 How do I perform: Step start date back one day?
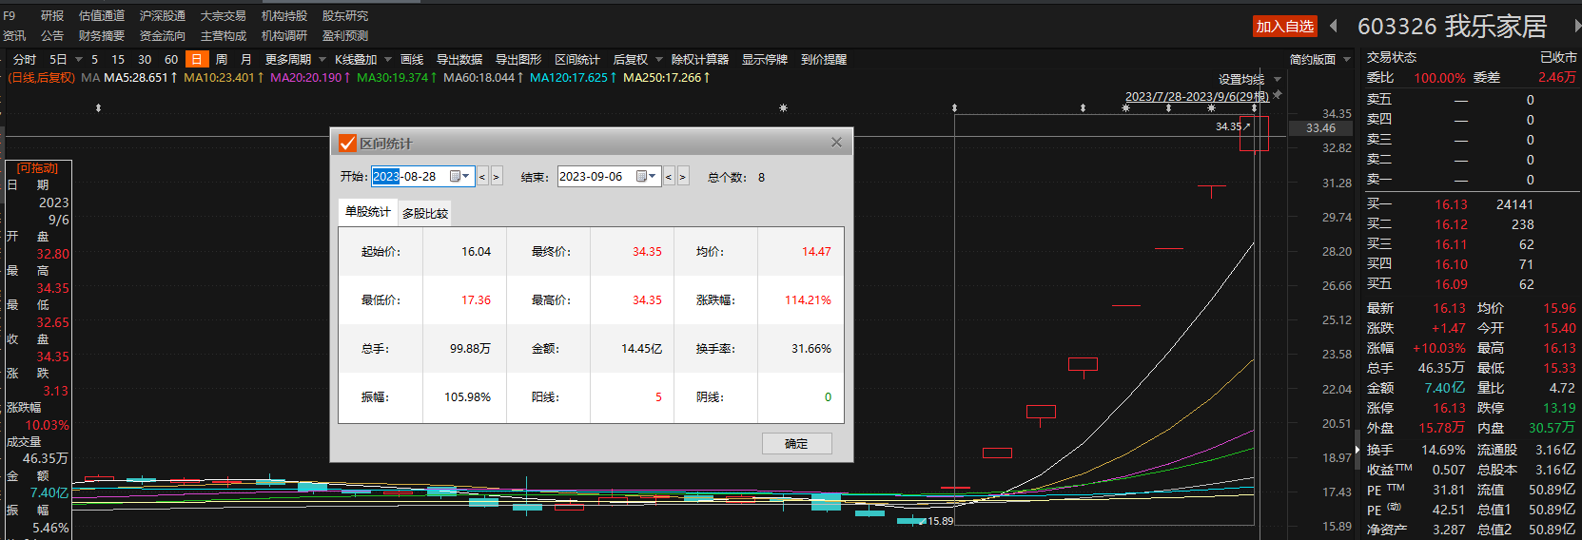(x=482, y=177)
